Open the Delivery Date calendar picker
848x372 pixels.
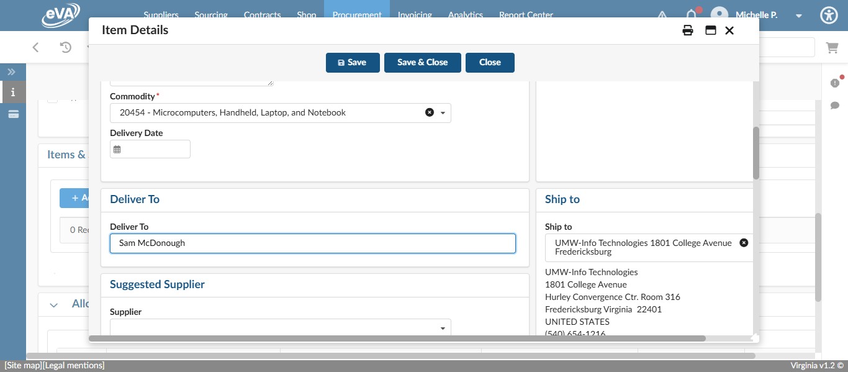118,148
